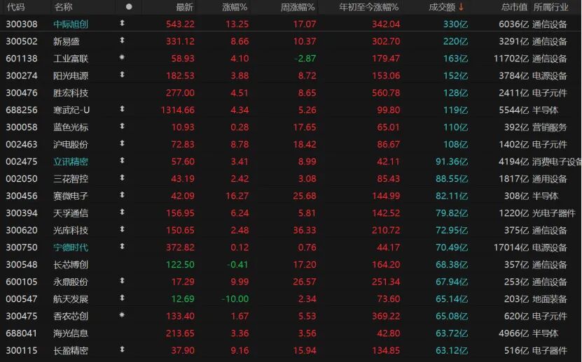This screenshot has width=582, height=362.
Task: Click the dot icon in the header row
Action: (128, 7)
